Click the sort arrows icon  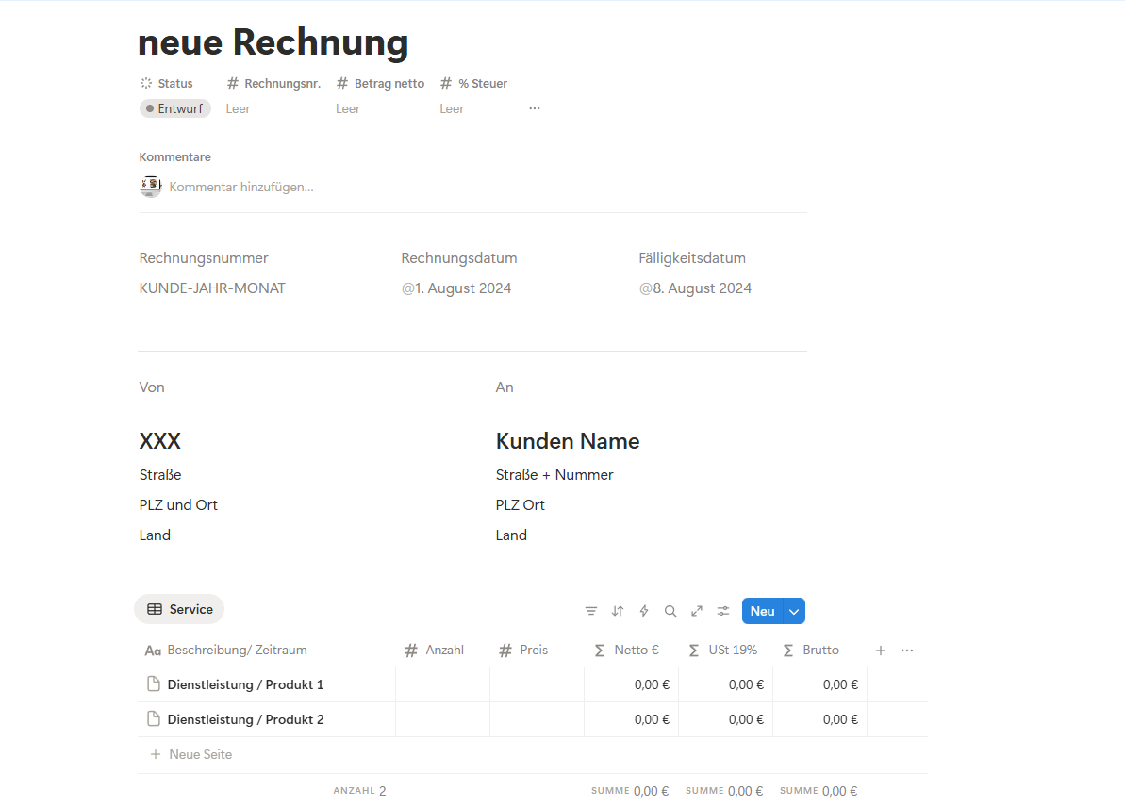(618, 611)
